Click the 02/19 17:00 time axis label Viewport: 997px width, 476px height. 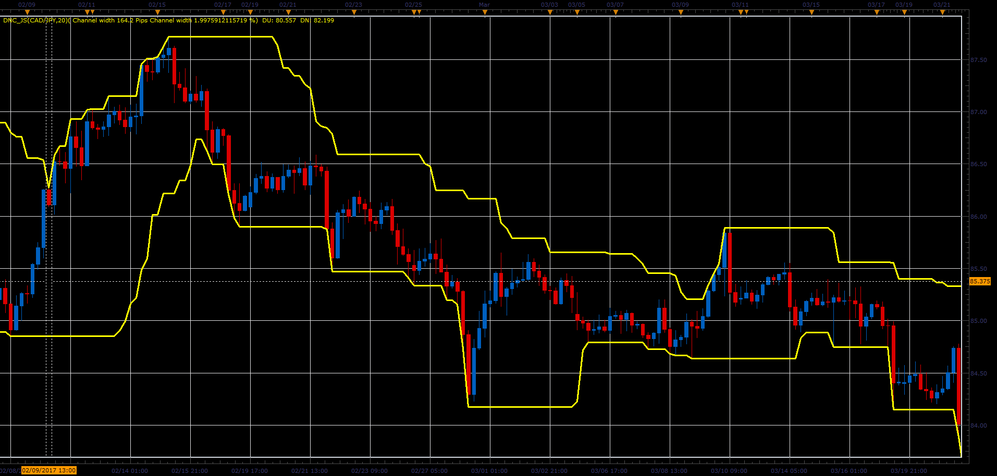[x=250, y=471]
